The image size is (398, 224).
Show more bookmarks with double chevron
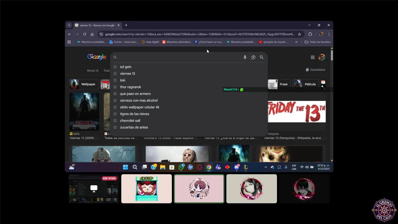[x=296, y=42]
